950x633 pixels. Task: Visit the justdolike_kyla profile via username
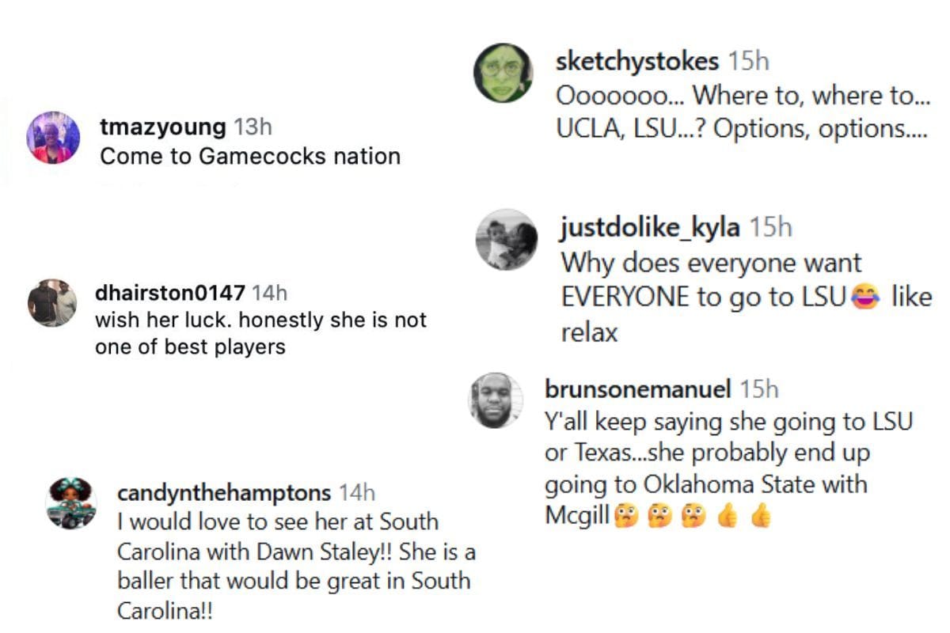(x=650, y=228)
